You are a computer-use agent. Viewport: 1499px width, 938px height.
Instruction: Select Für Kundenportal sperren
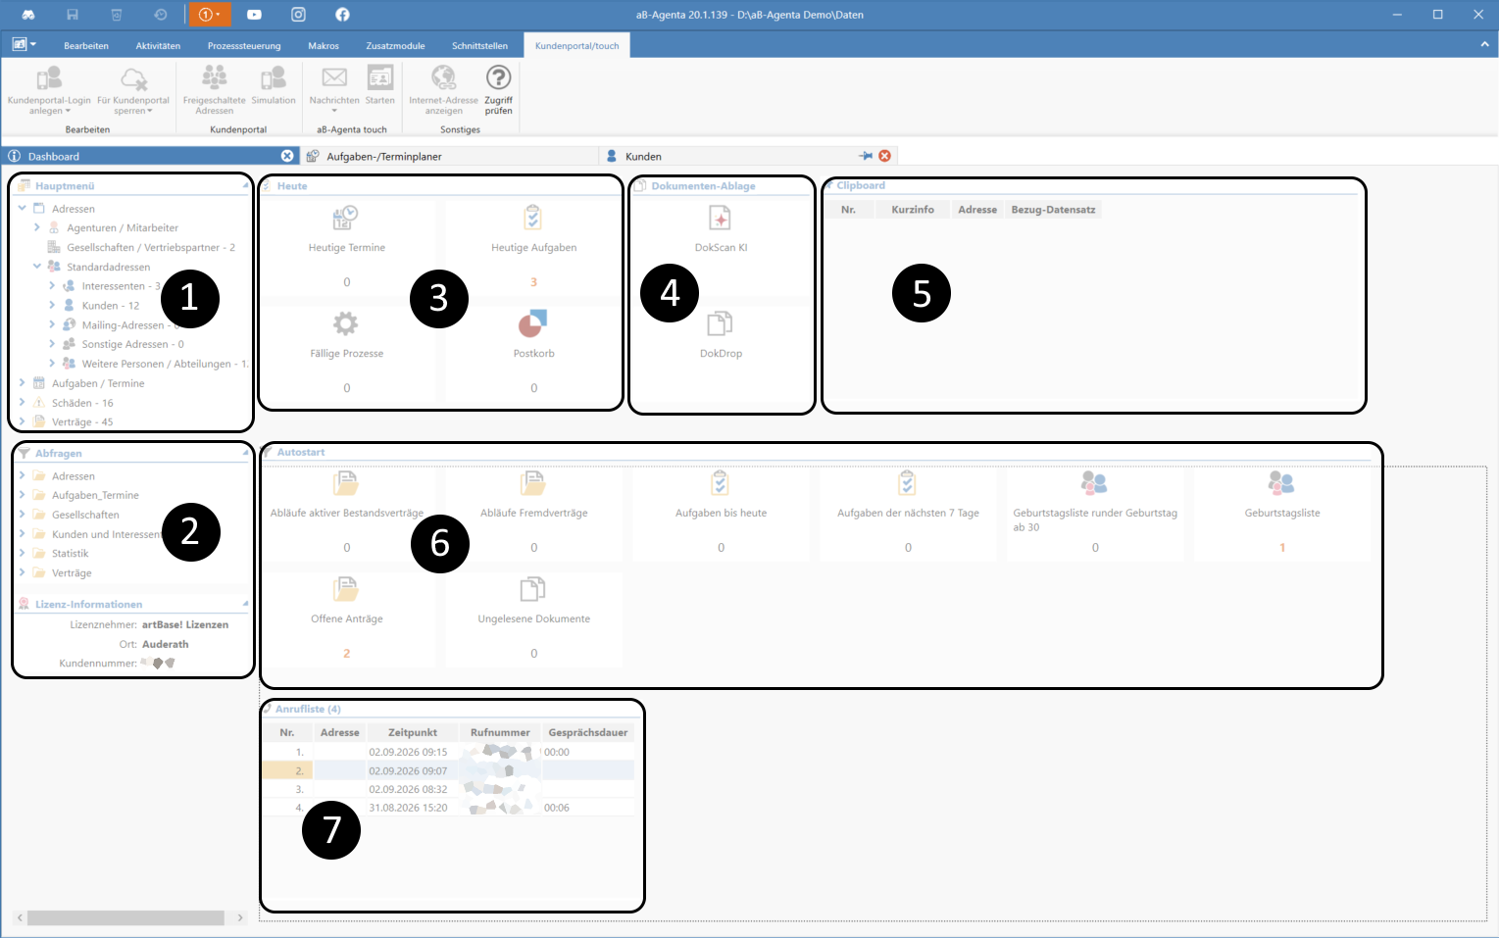pos(133,90)
